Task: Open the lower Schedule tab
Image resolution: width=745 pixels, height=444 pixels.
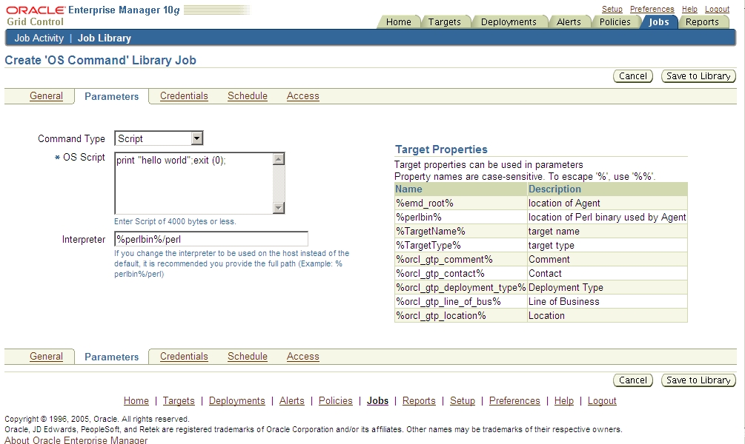Action: 248,356
